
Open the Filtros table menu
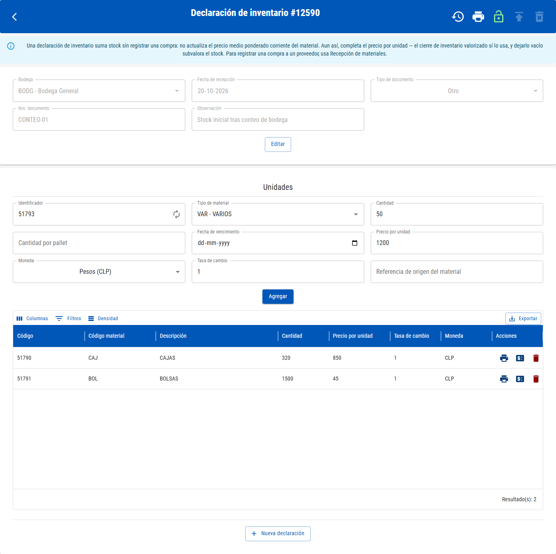68,319
